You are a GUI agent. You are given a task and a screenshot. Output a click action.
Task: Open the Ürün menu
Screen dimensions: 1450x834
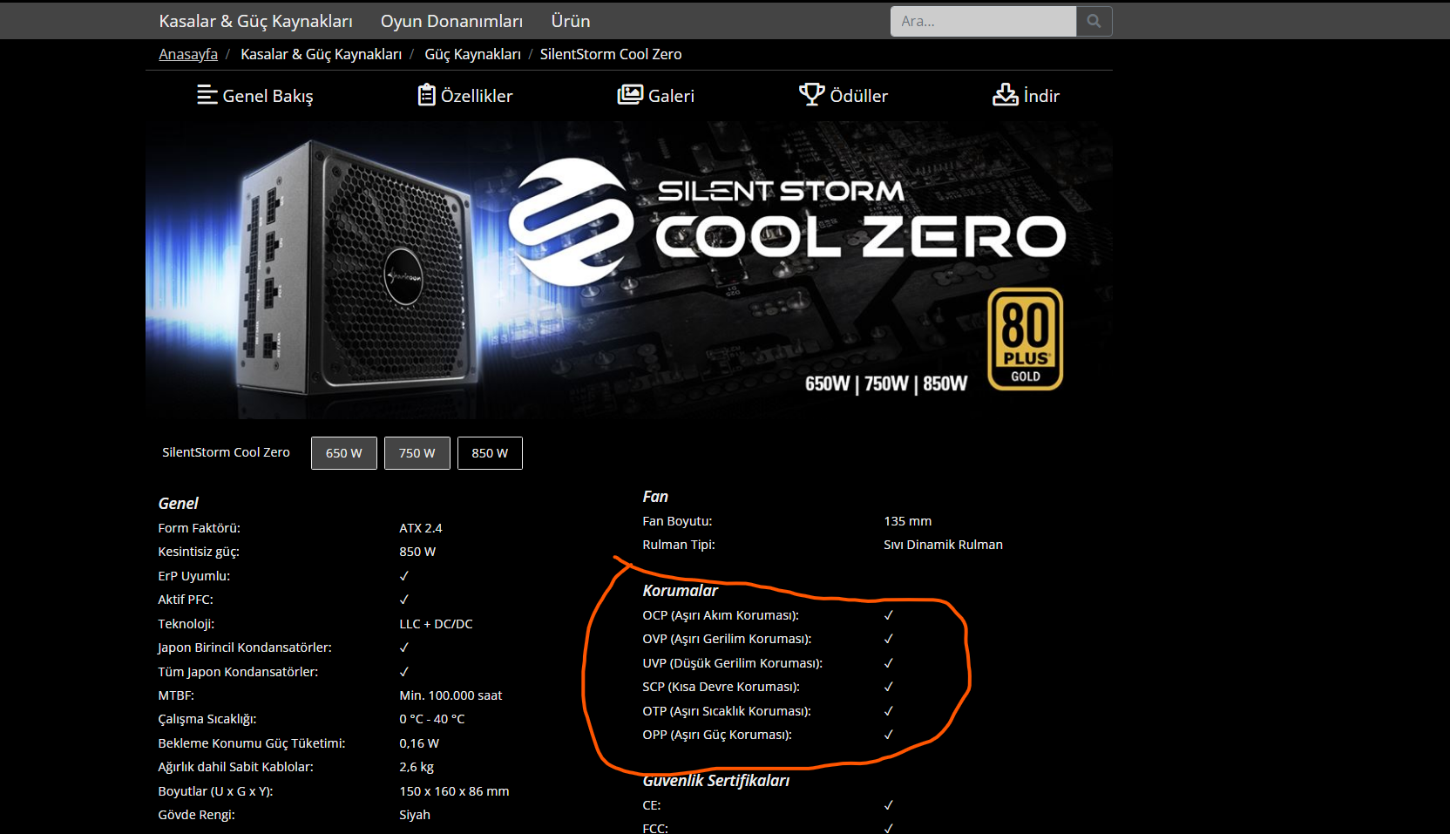click(x=571, y=21)
